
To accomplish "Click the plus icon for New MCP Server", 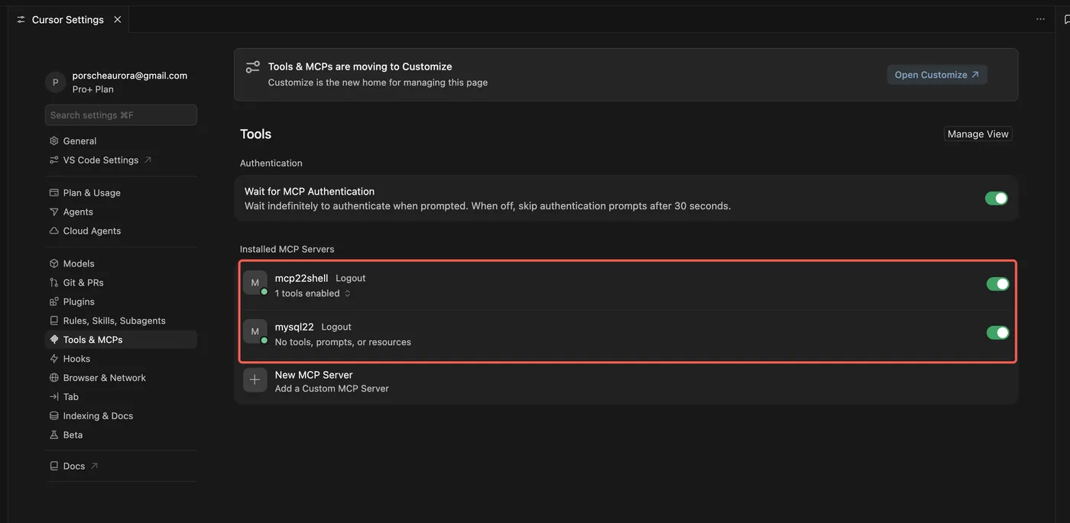I will pyautogui.click(x=255, y=380).
